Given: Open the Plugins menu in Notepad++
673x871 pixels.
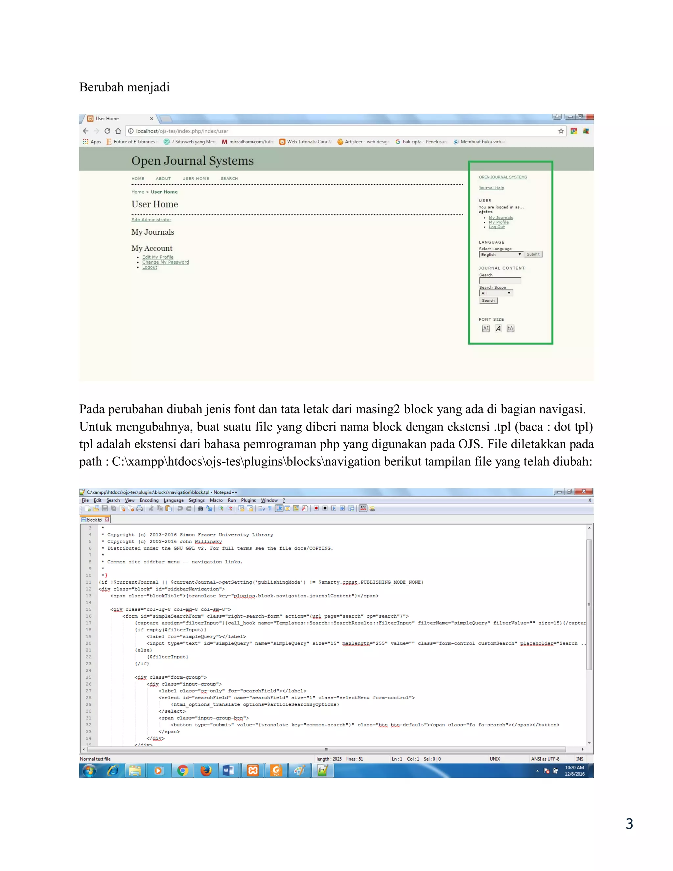Looking at the screenshot, I should coord(248,501).
